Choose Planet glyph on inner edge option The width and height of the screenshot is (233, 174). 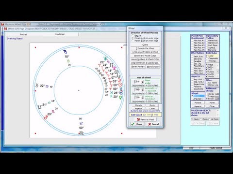point(133,41)
